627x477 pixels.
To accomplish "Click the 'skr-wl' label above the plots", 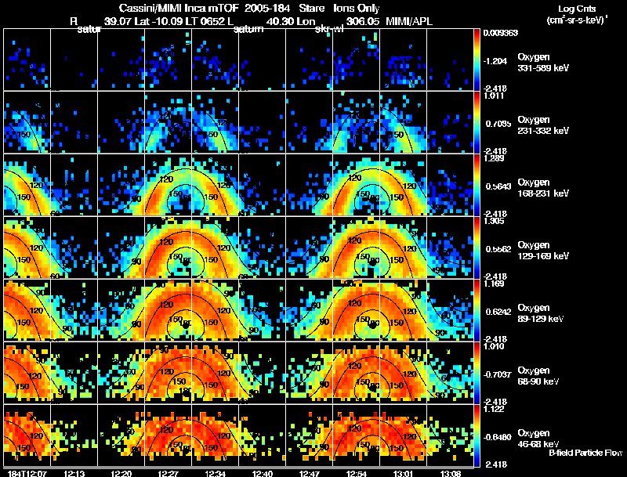I will coord(329,29).
